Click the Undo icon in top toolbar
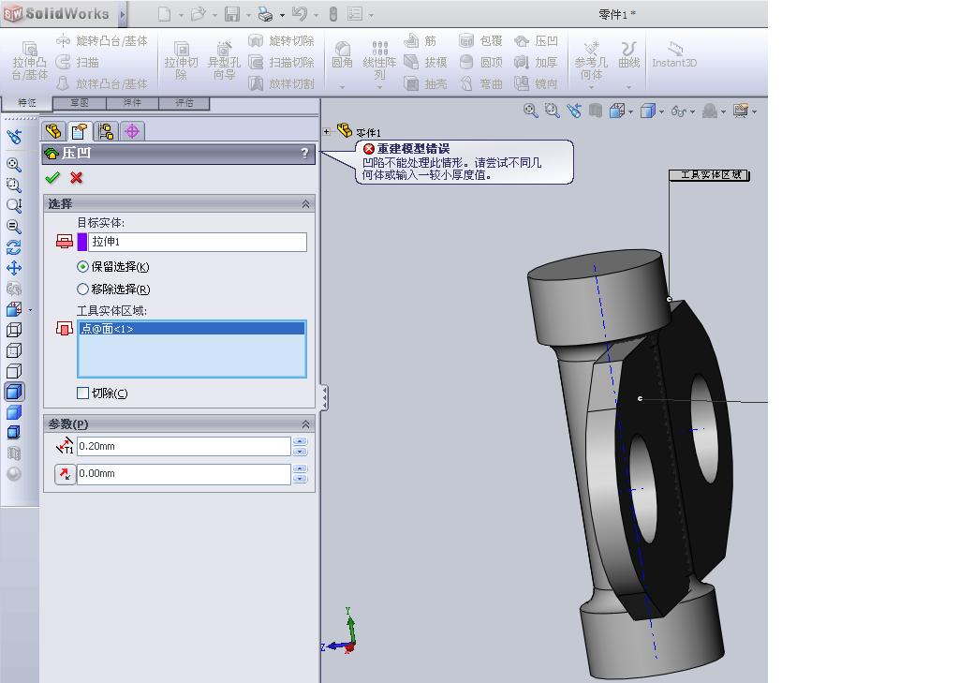 pos(299,14)
